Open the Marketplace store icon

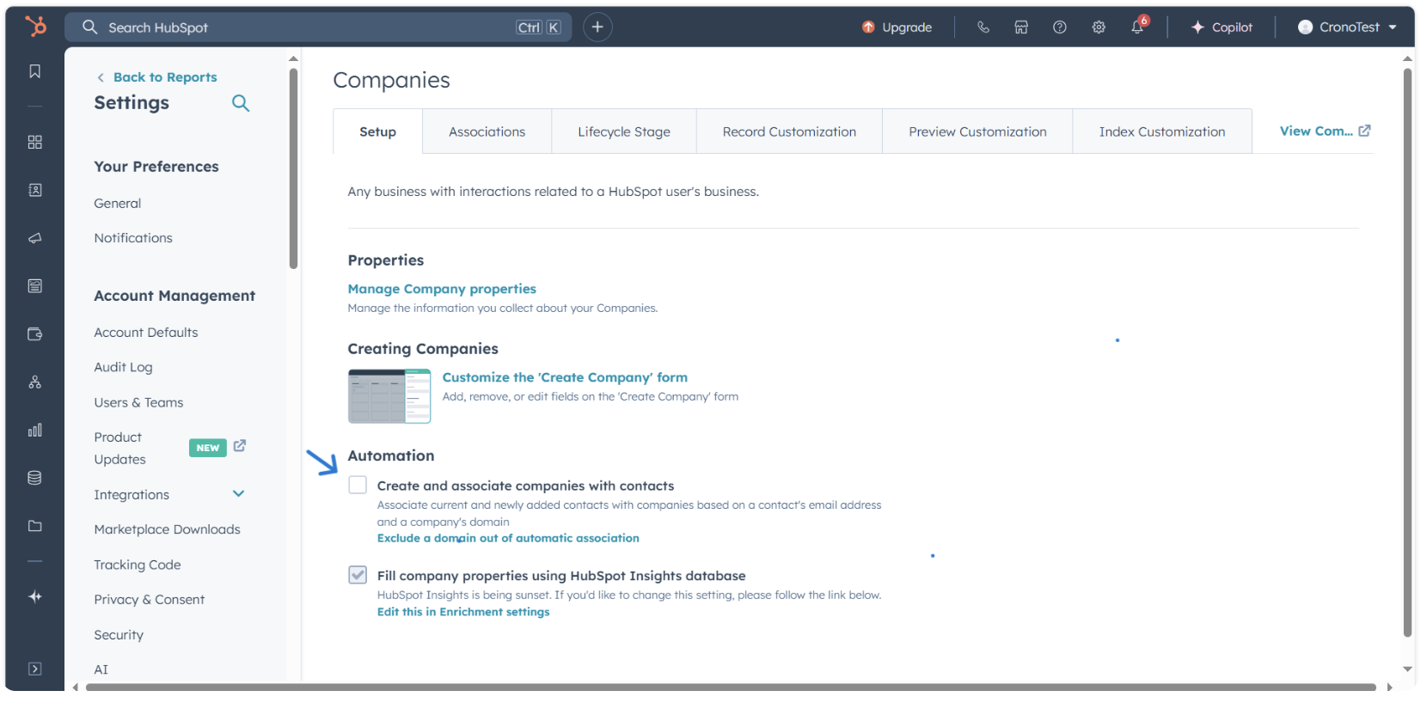pyautogui.click(x=1021, y=28)
